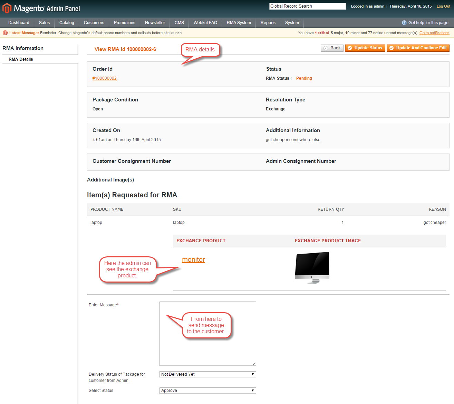Viewport: 454px width, 404px height.
Task: Click the monitor exchange product image
Action: click(x=312, y=268)
